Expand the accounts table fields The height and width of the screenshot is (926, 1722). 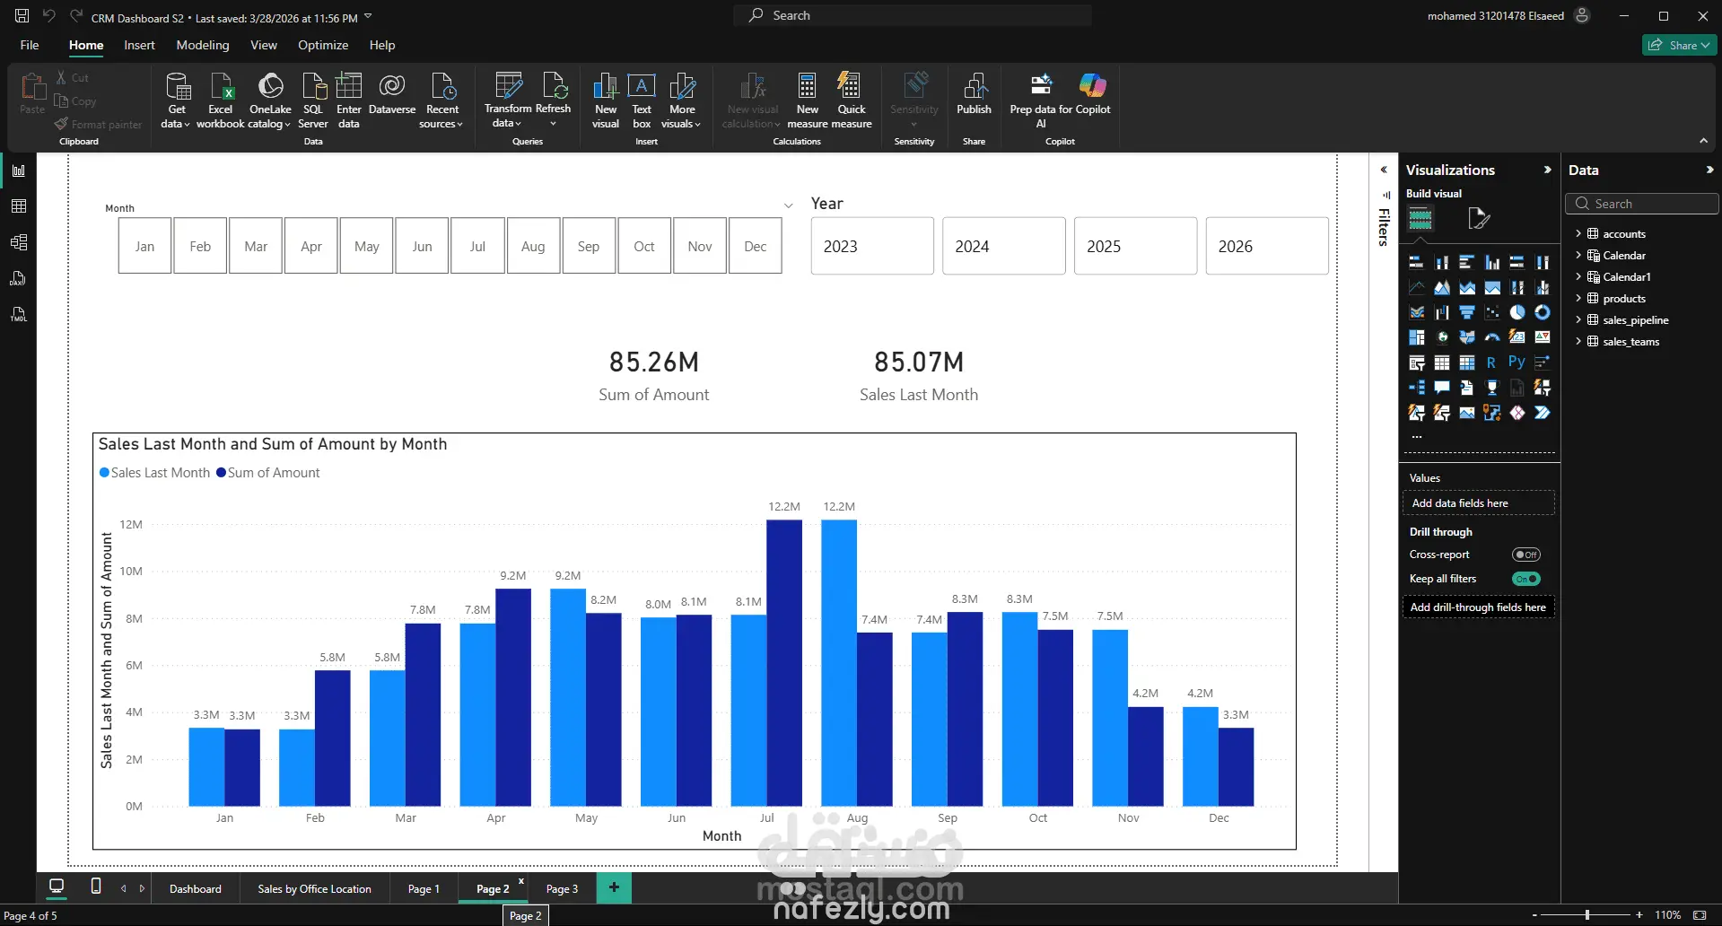click(x=1578, y=233)
